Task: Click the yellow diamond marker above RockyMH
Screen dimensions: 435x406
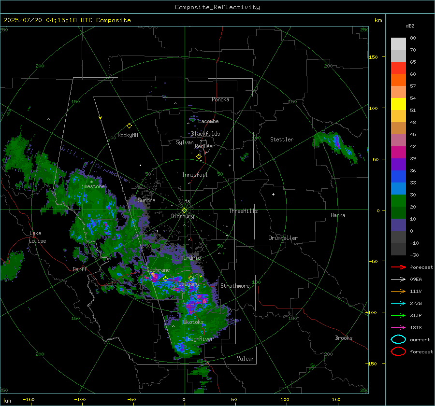Action: click(129, 126)
